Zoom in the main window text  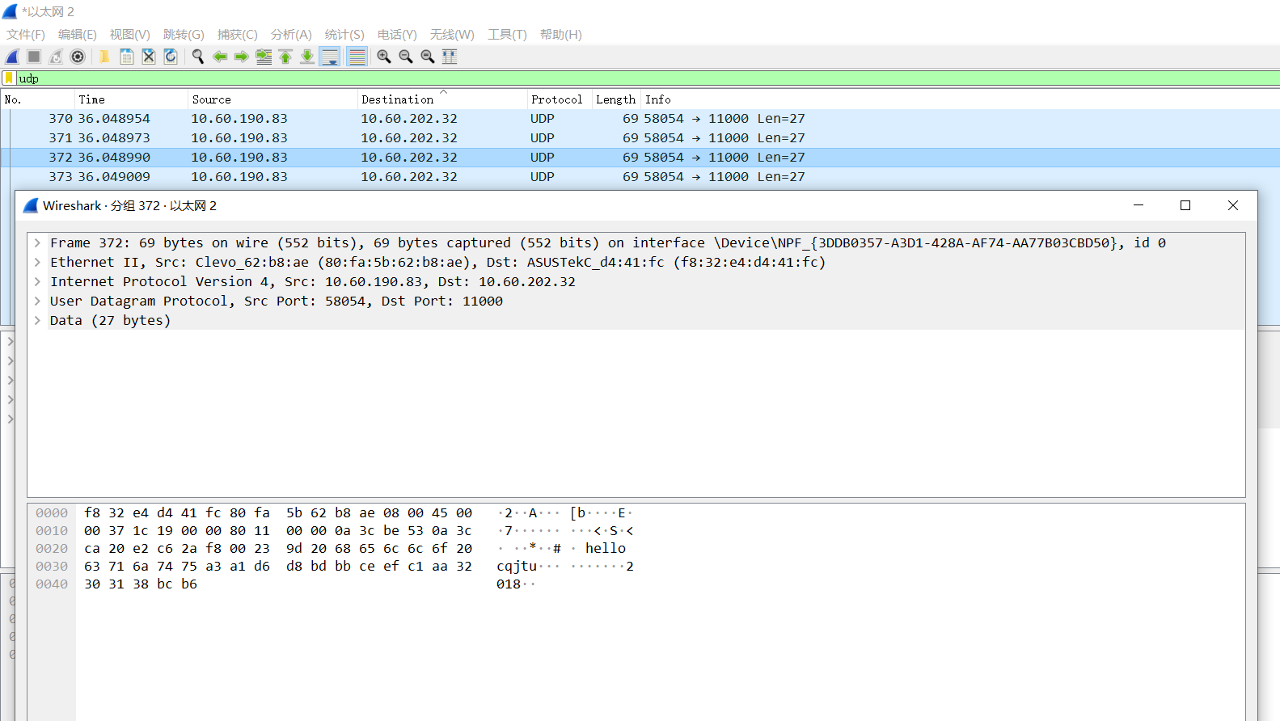384,57
